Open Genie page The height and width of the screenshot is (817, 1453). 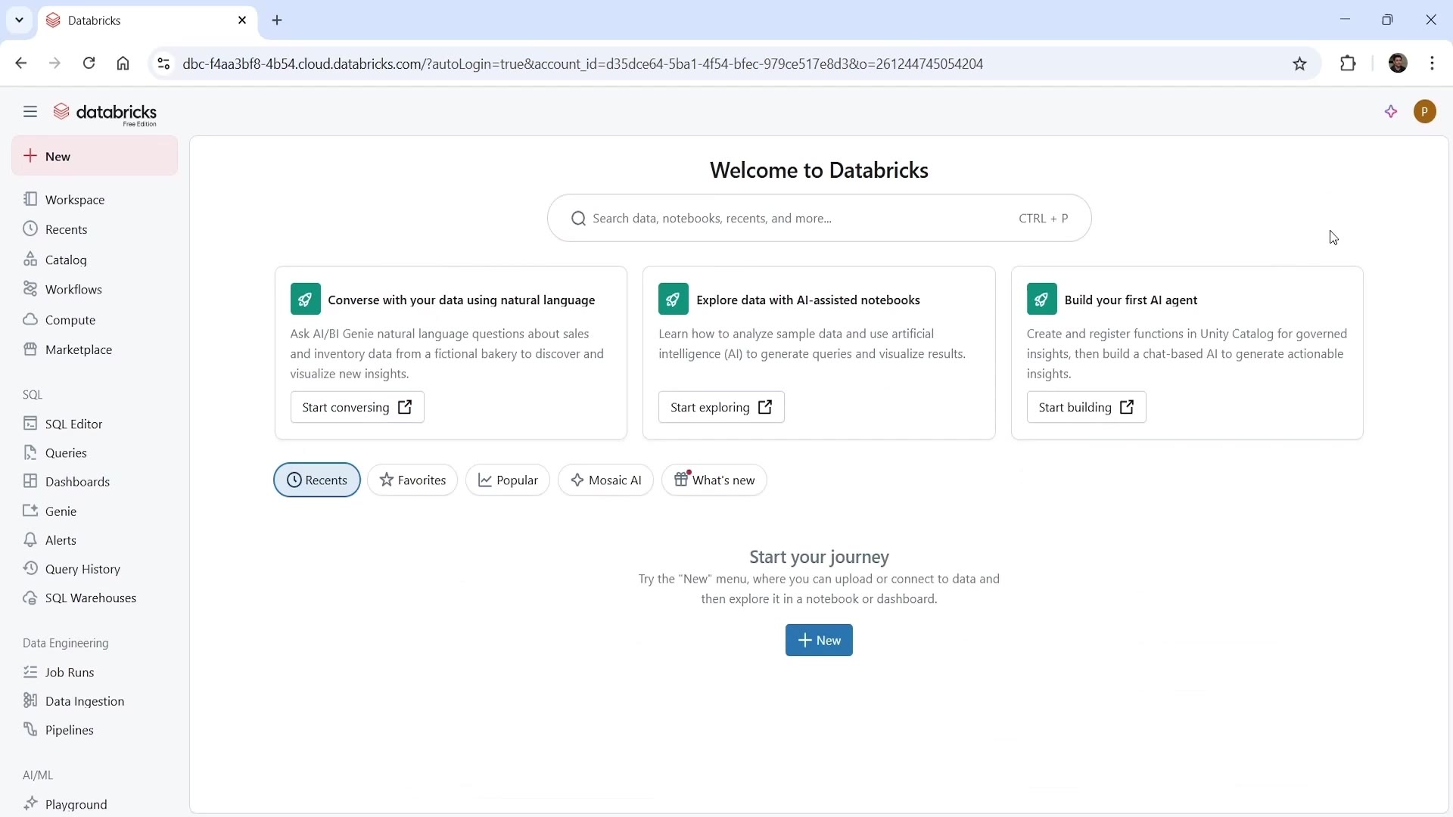(x=95, y=511)
